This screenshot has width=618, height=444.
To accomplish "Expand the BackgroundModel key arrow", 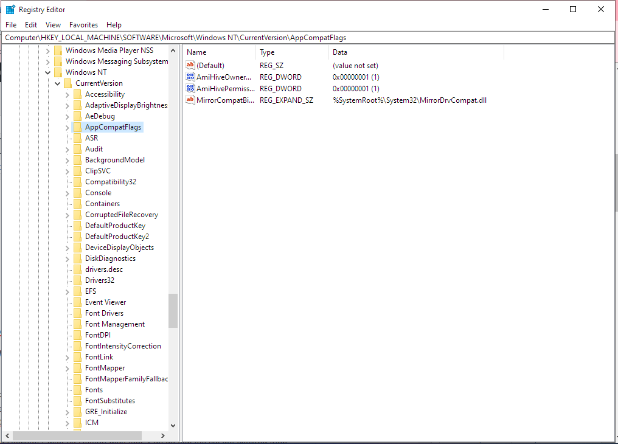I will pos(67,160).
